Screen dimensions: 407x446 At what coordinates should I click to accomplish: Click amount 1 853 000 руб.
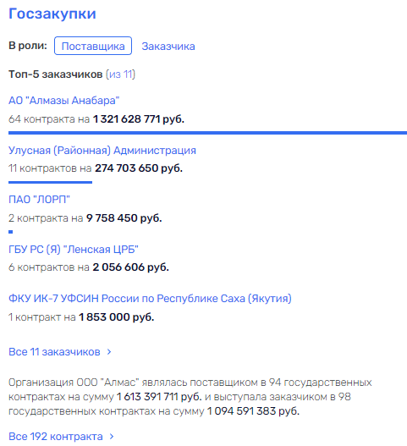pyautogui.click(x=116, y=317)
